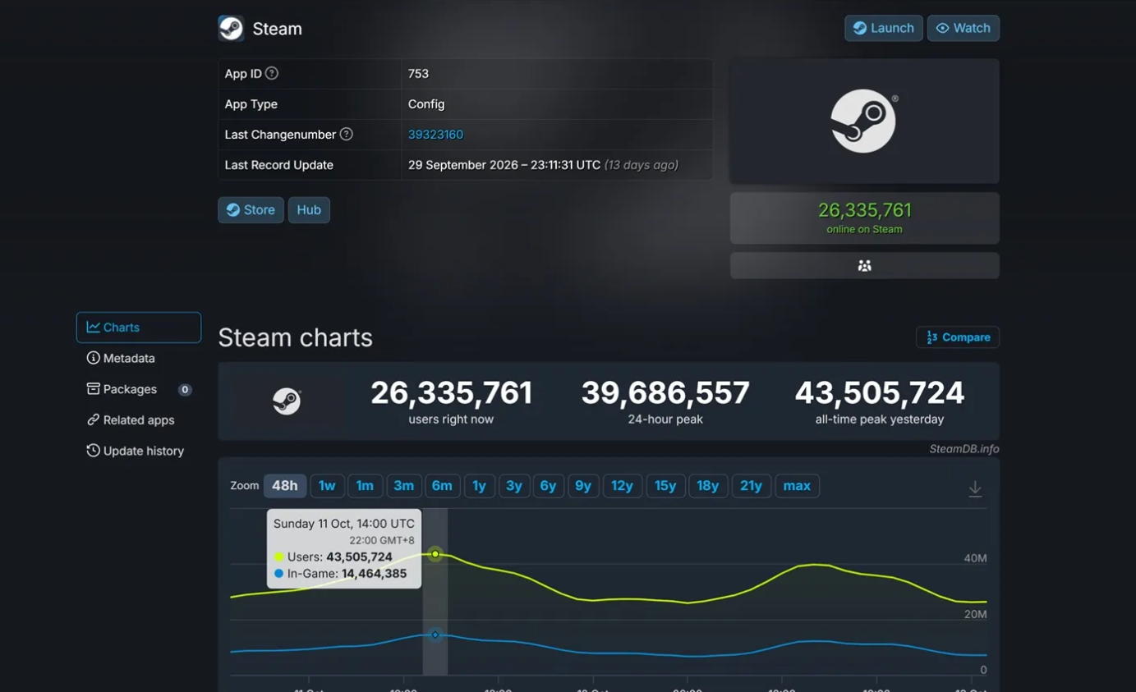Click the all-time peak value 43,505,724
Image resolution: width=1136 pixels, height=692 pixels.
pos(880,393)
